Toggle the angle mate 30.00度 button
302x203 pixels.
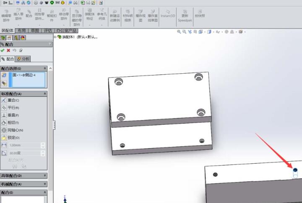pos(4,153)
